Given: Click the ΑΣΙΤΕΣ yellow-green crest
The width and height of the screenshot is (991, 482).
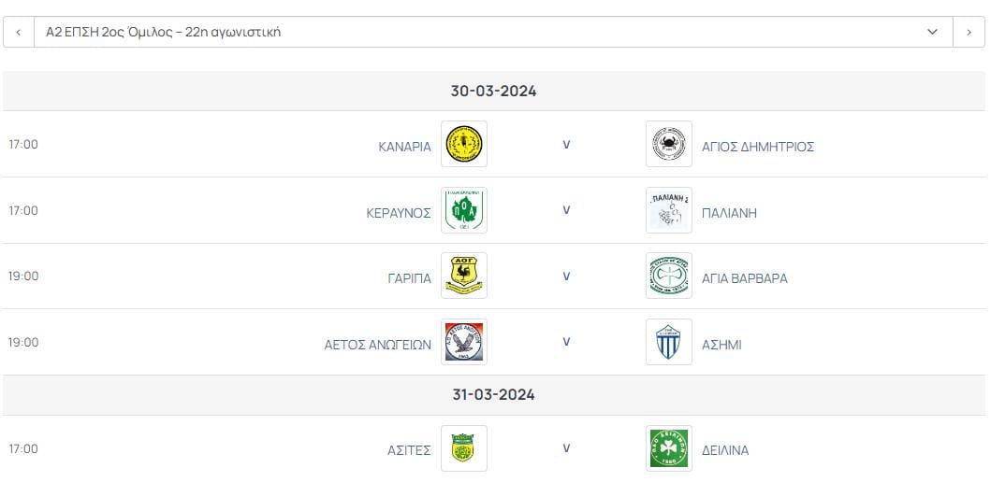Looking at the screenshot, I should [464, 448].
